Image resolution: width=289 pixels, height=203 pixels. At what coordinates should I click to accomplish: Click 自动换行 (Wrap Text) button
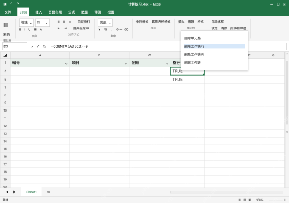pos(84,22)
